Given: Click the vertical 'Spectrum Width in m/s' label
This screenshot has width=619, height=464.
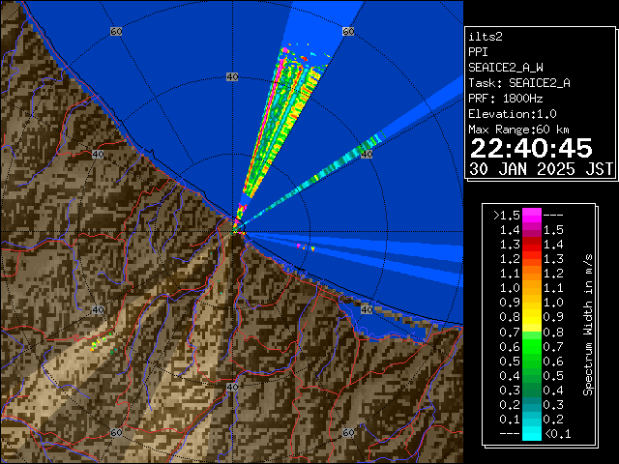Looking at the screenshot, I should click(588, 325).
